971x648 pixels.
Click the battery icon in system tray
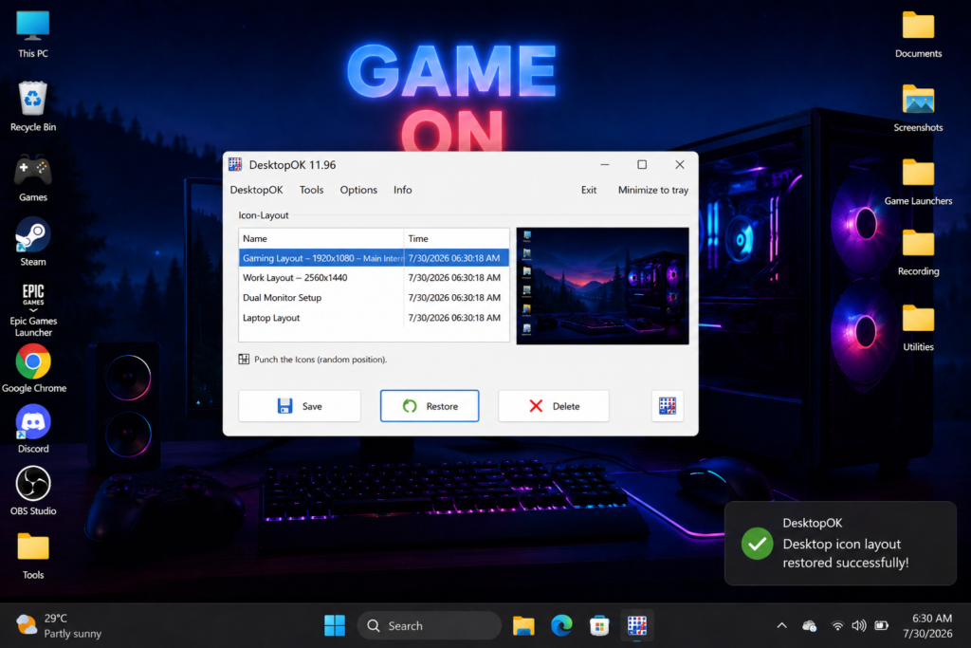(881, 625)
